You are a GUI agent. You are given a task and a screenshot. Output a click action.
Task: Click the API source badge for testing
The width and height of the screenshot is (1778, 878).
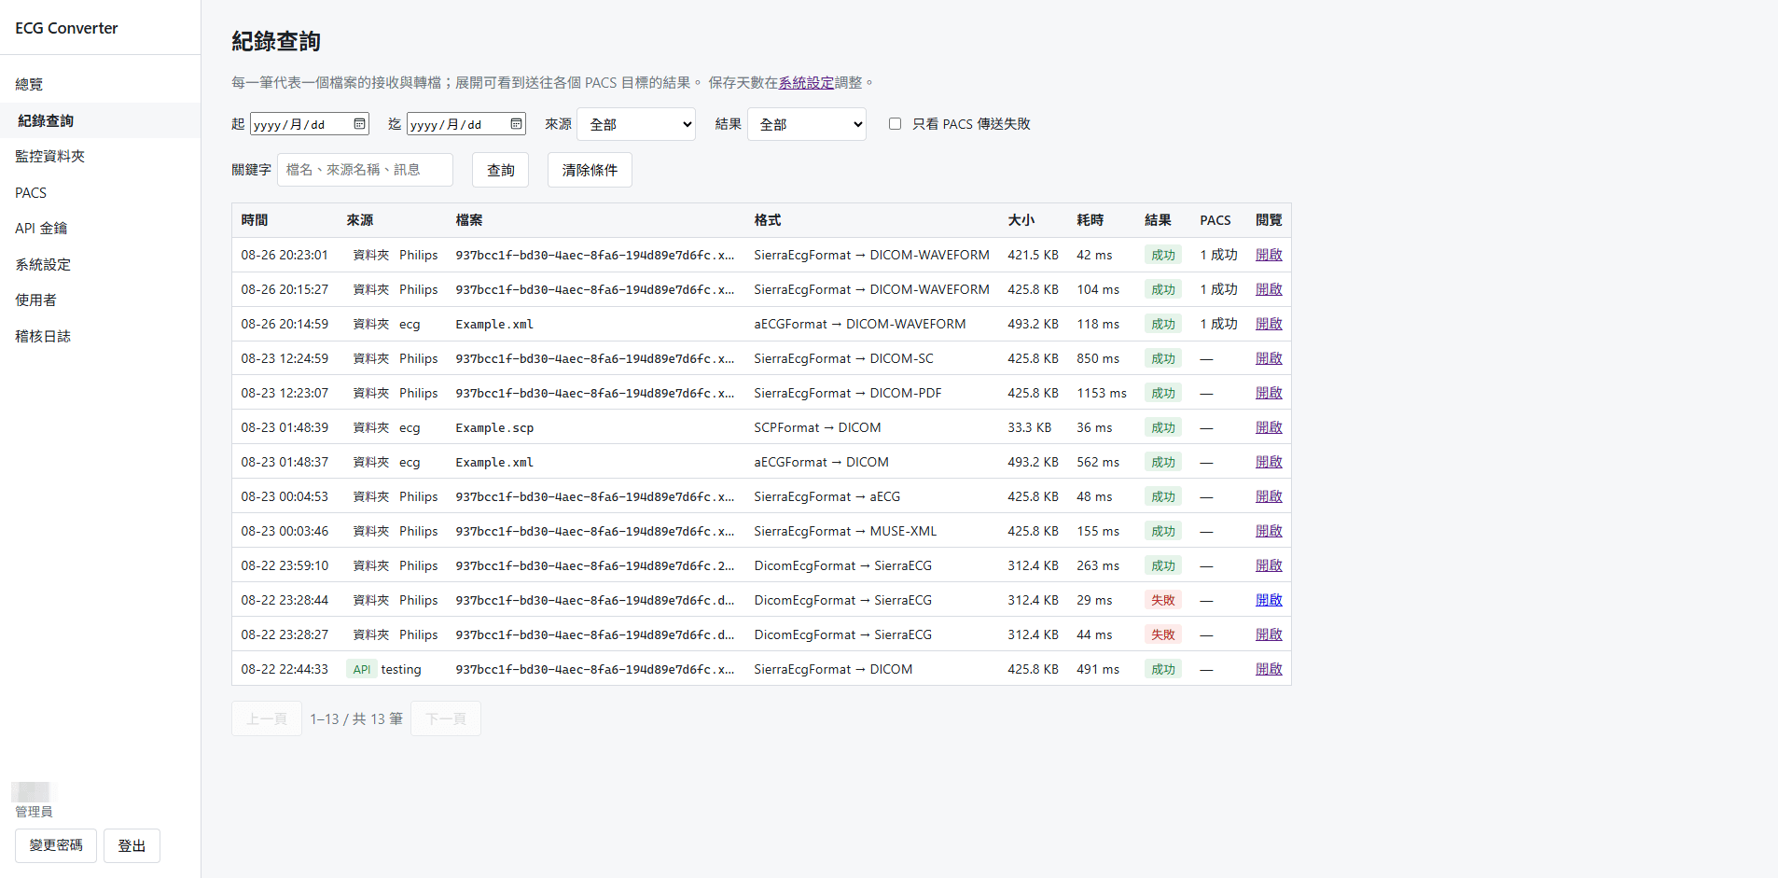click(361, 669)
